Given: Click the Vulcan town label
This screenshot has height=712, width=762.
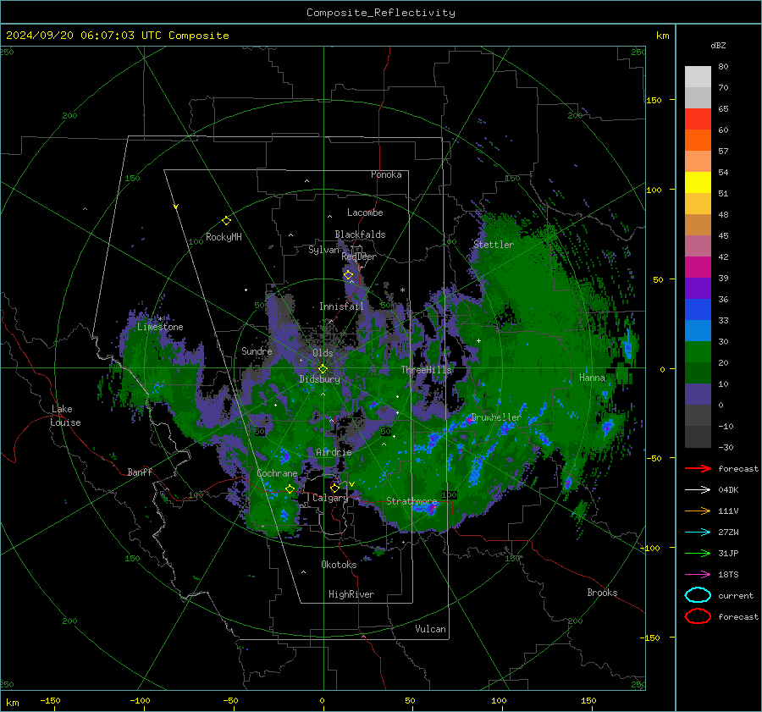Looking at the screenshot, I should coord(430,629).
